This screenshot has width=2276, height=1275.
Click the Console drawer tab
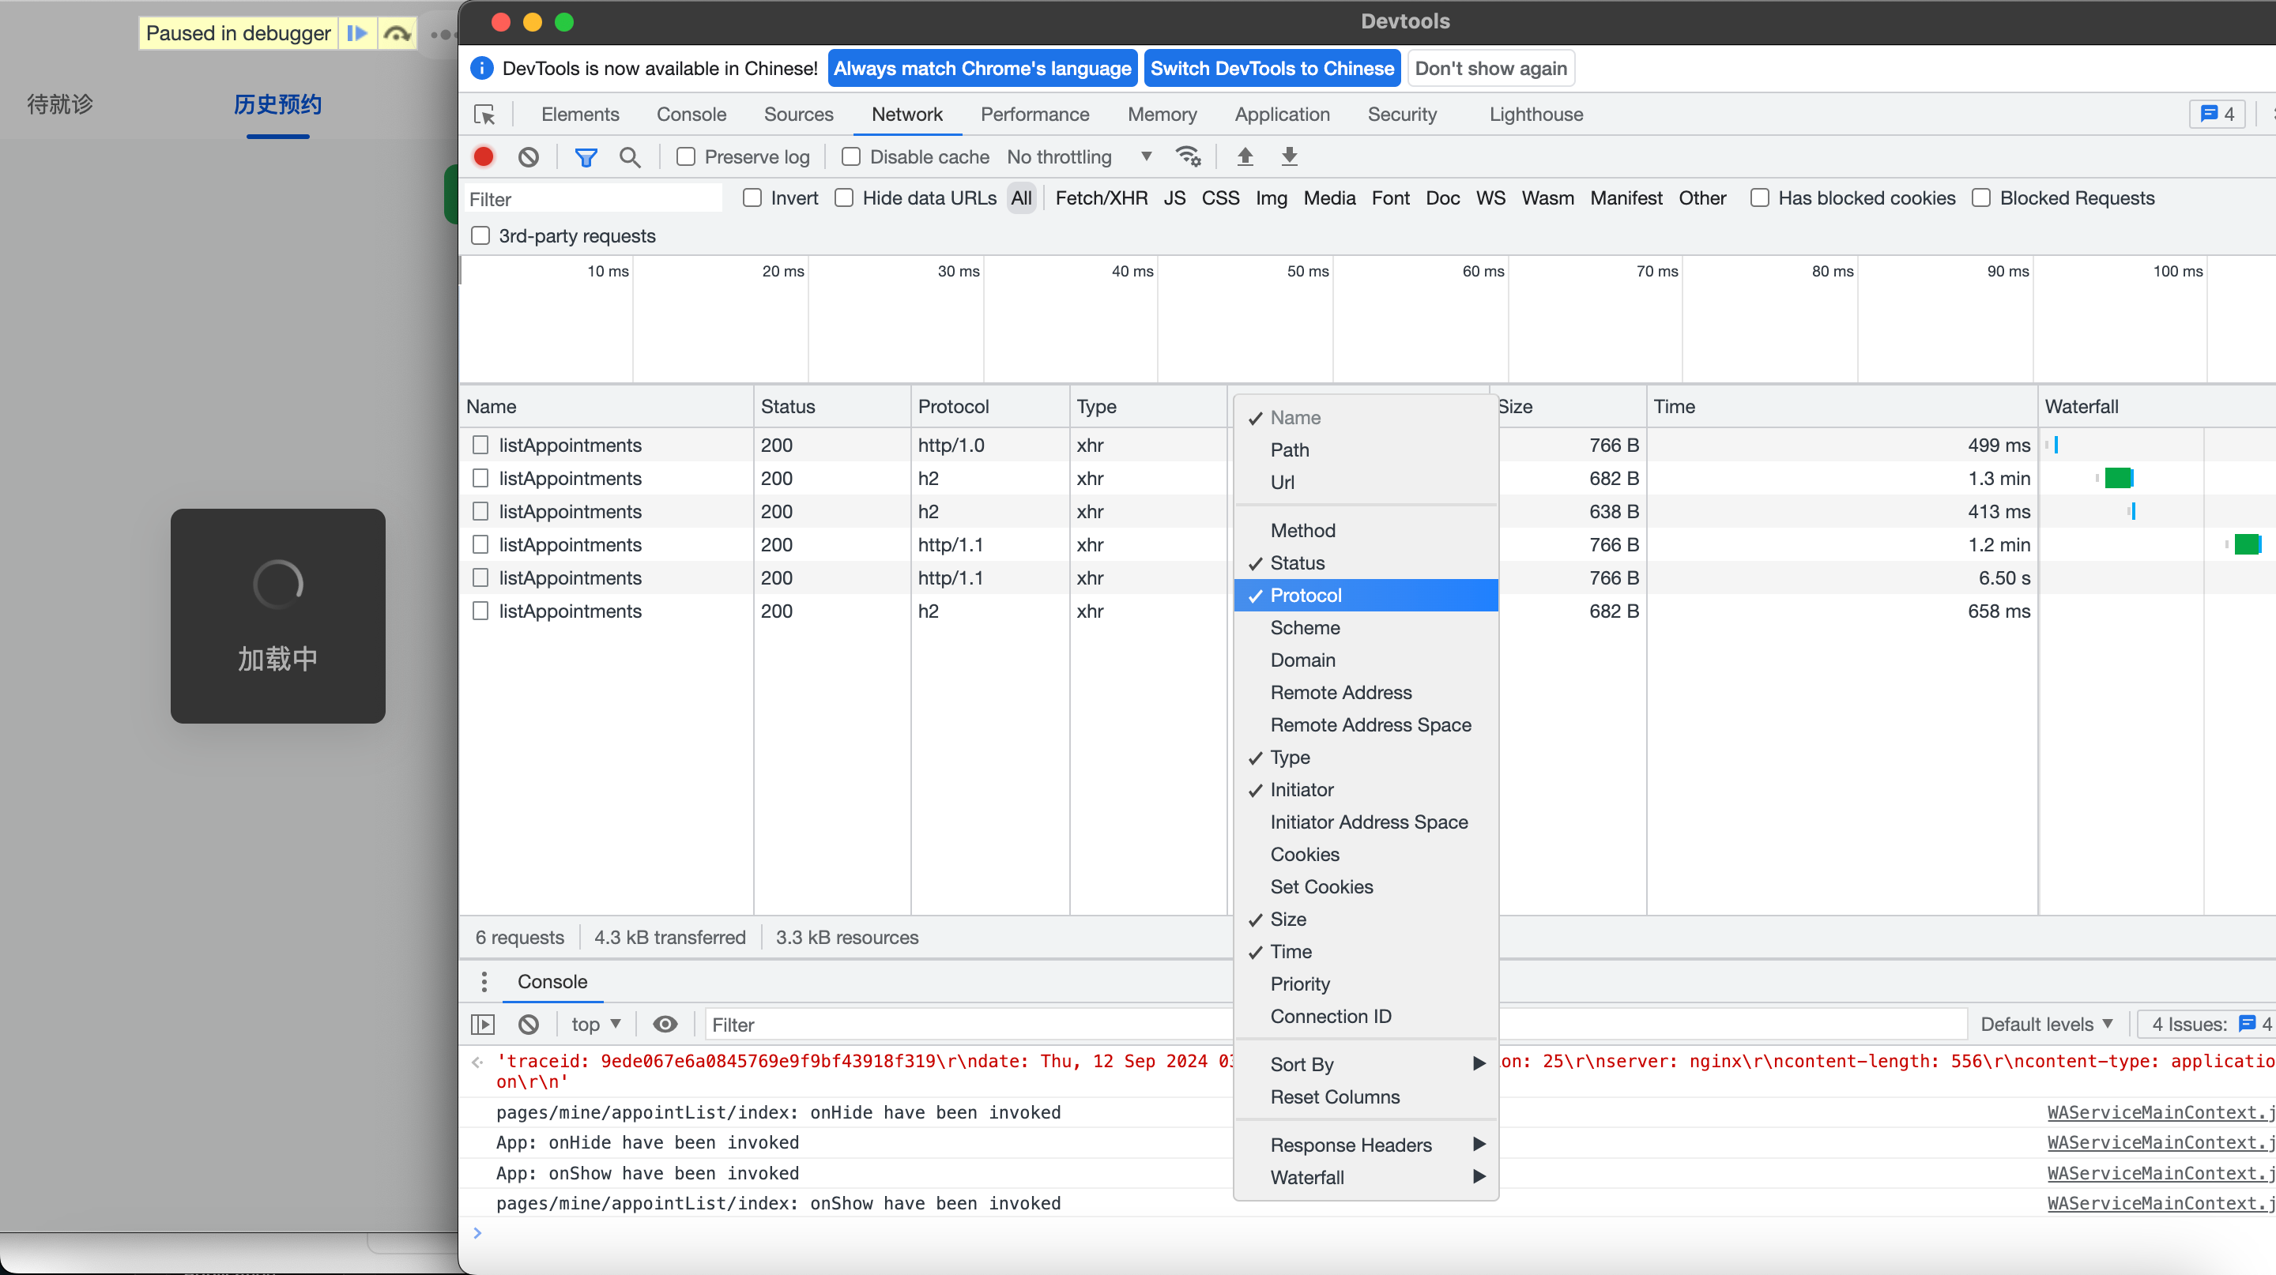[x=552, y=982]
